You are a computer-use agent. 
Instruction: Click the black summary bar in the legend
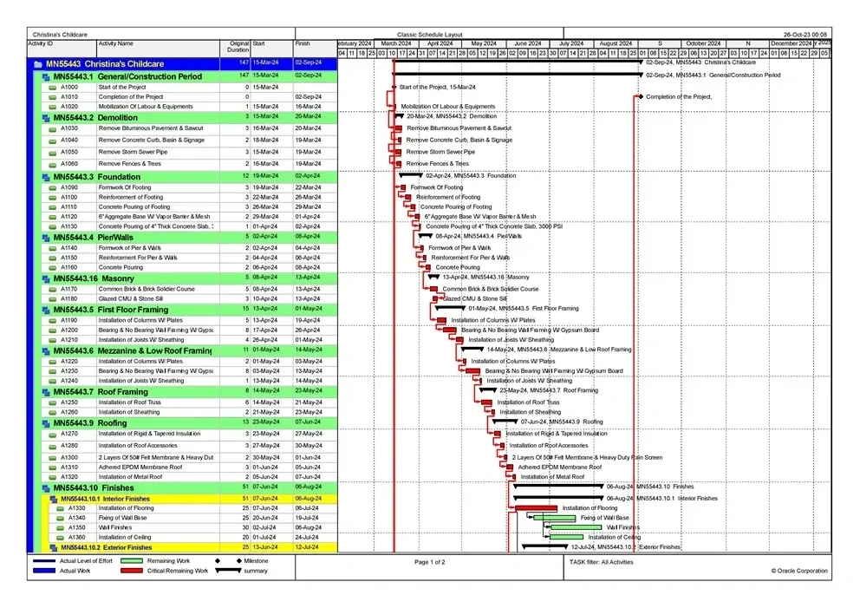pyautogui.click(x=228, y=571)
